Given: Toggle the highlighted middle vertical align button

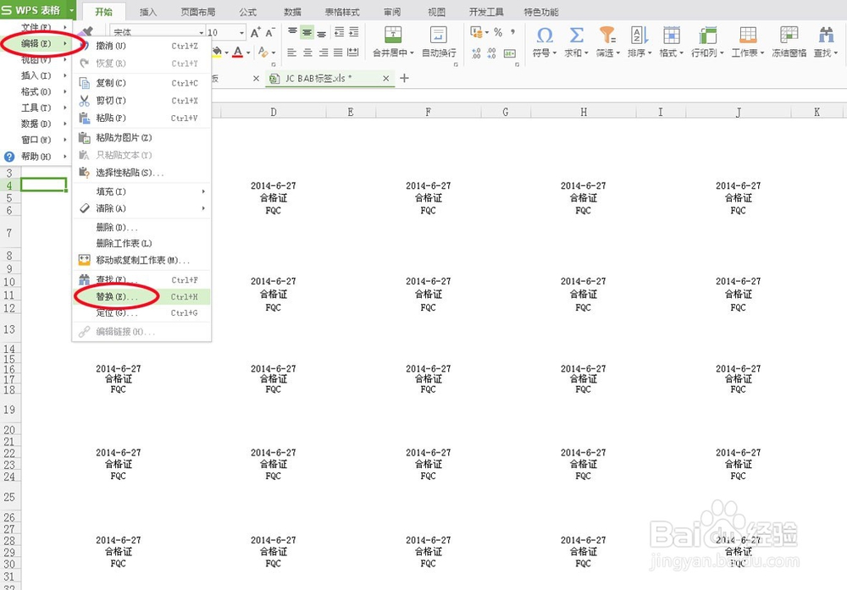Looking at the screenshot, I should point(307,32).
